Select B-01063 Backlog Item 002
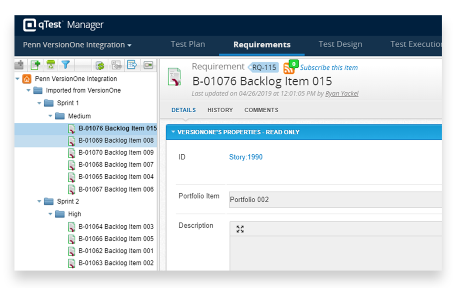Image resolution: width=455 pixels, height=288 pixels. 116,263
